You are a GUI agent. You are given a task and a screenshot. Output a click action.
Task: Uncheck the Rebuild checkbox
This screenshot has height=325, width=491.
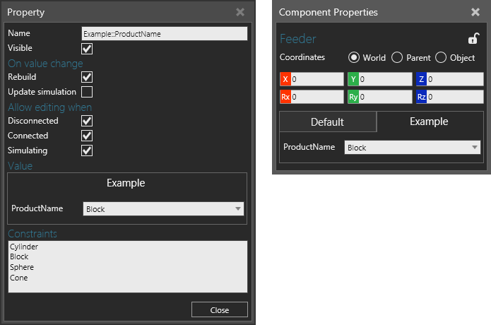[x=87, y=77]
